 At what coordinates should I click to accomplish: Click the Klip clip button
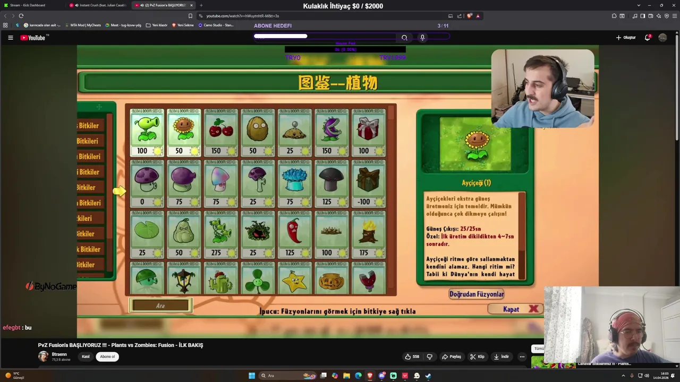(477, 357)
